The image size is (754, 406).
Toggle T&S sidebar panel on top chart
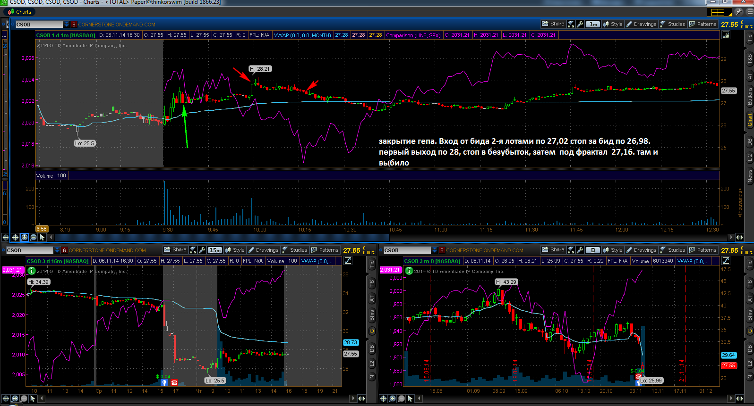click(749, 59)
